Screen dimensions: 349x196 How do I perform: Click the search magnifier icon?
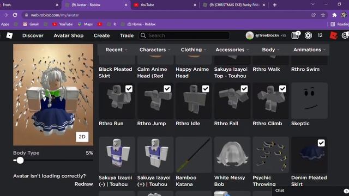tap(143, 35)
